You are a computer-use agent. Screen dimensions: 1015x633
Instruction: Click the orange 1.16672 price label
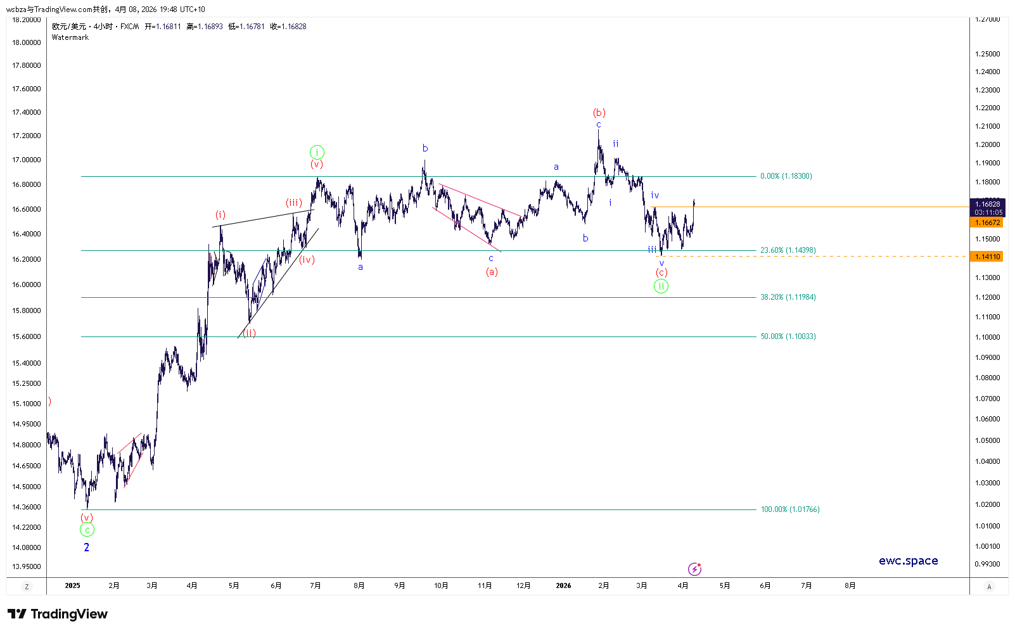pos(986,222)
